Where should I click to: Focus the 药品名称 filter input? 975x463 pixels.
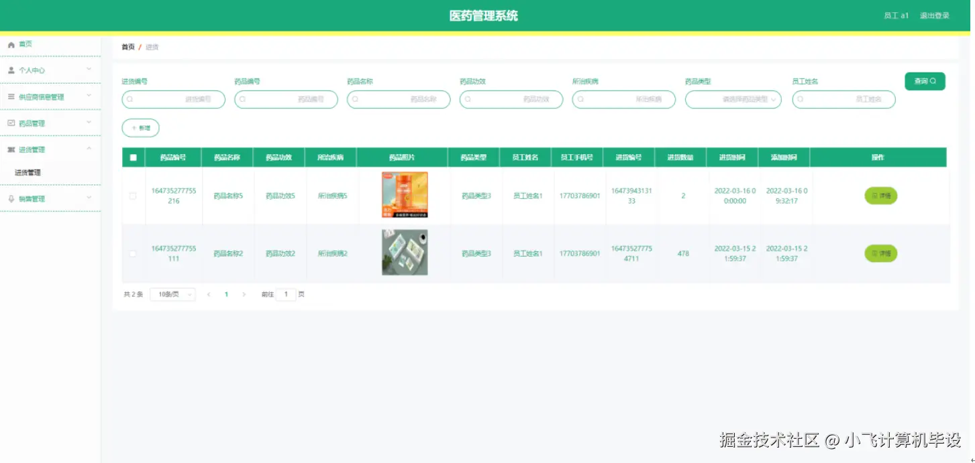click(x=399, y=99)
